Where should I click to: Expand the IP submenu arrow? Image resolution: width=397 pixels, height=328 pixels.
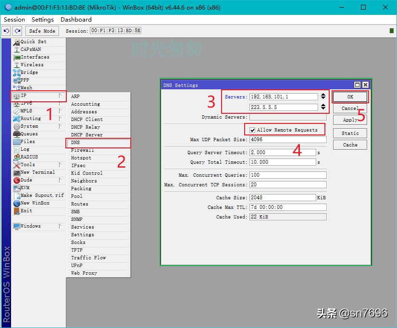click(x=60, y=96)
